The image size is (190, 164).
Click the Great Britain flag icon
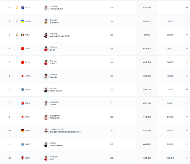pos(22,158)
